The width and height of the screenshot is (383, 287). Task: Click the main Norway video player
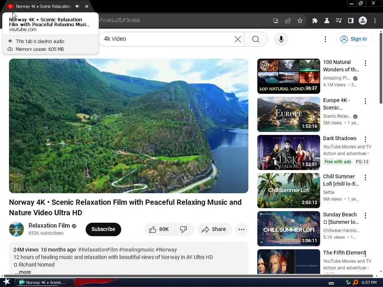click(129, 126)
